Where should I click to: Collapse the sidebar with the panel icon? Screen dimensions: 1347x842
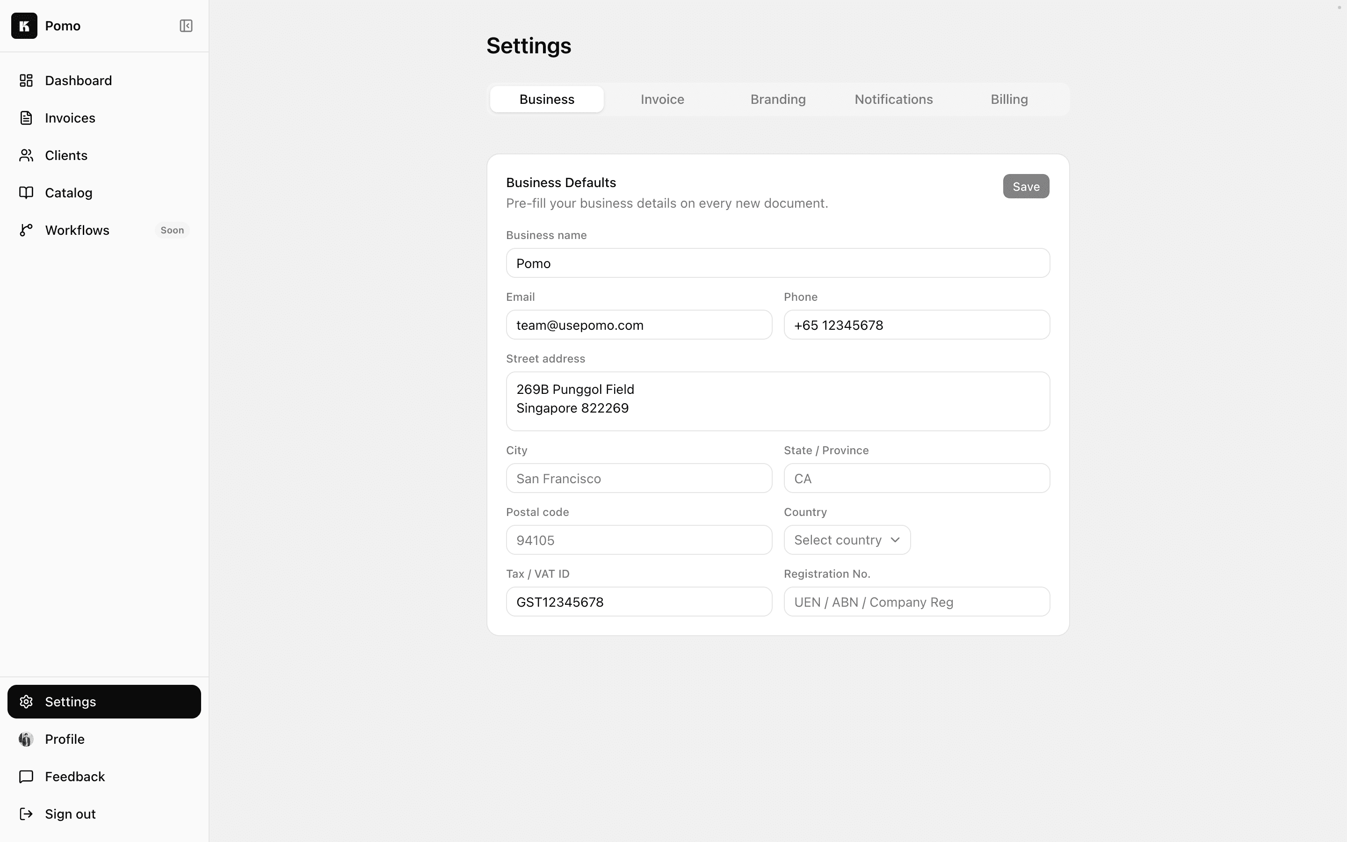(186, 26)
